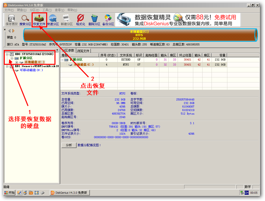Select the 扩展分区 row in partition table
This screenshot has height=201, width=265.
click(143, 60)
